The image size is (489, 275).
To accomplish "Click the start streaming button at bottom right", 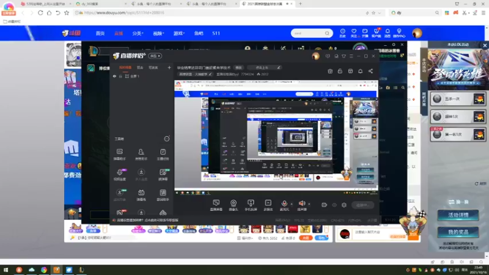I will coord(362,205).
